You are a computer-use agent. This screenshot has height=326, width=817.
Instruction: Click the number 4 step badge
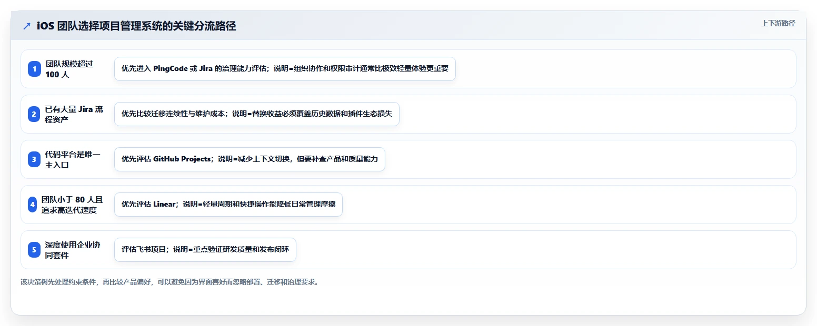click(x=32, y=205)
